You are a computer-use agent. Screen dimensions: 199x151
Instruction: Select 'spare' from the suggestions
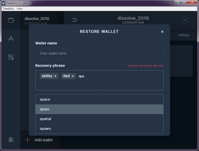(99, 109)
